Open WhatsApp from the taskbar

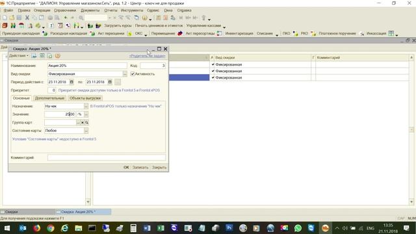(298, 228)
